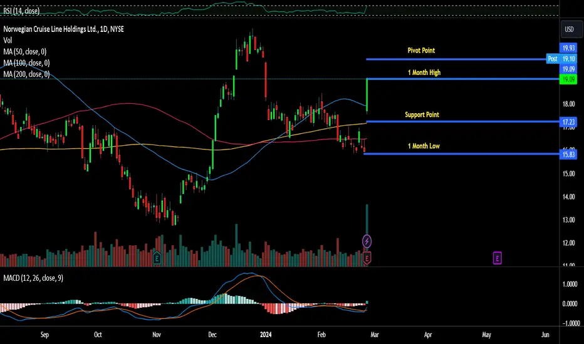The width and height of the screenshot is (584, 344).
Task: Select the MA (200, close, 0) indicator label
Action: click(26, 74)
